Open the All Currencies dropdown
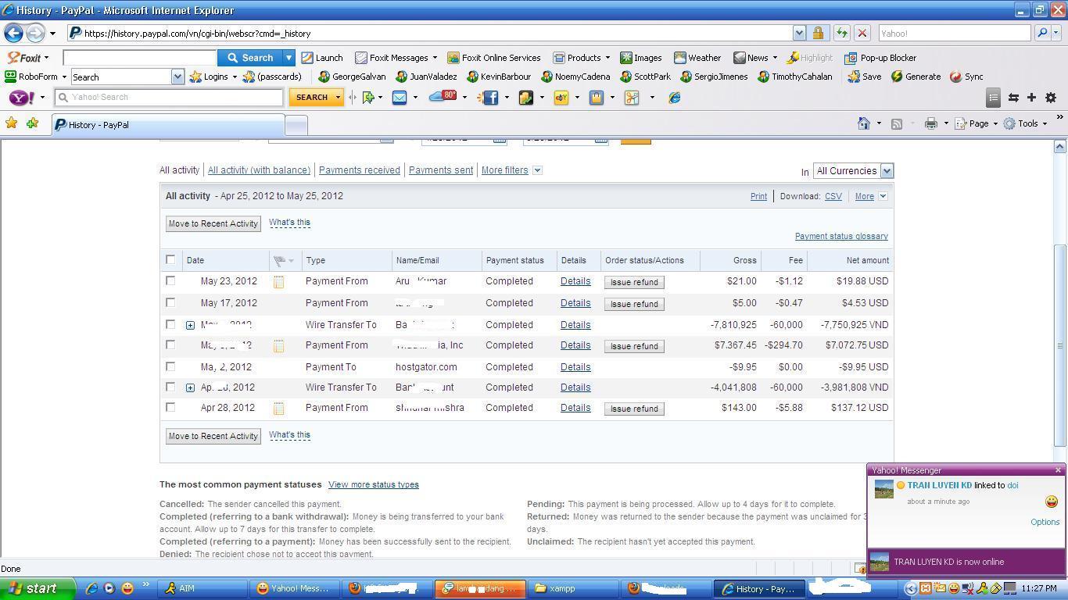Image resolution: width=1068 pixels, height=600 pixels. [x=853, y=171]
